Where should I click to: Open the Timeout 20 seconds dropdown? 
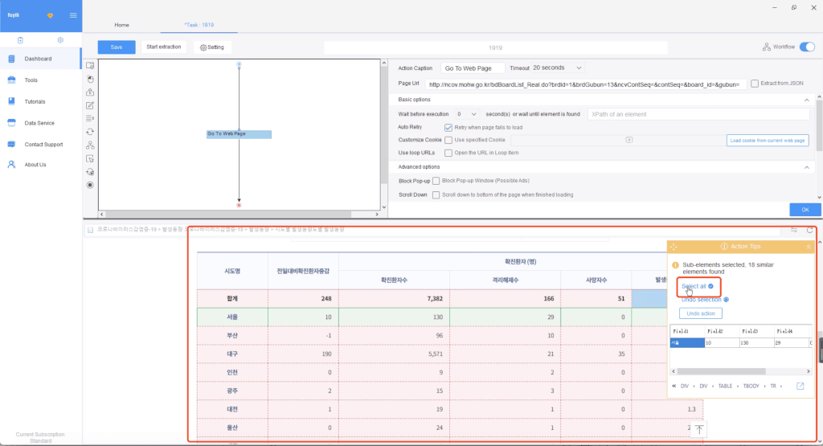[557, 68]
